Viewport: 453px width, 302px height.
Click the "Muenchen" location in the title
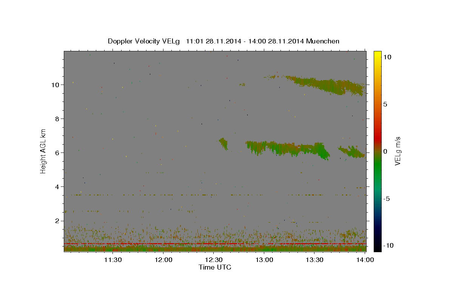323,41
